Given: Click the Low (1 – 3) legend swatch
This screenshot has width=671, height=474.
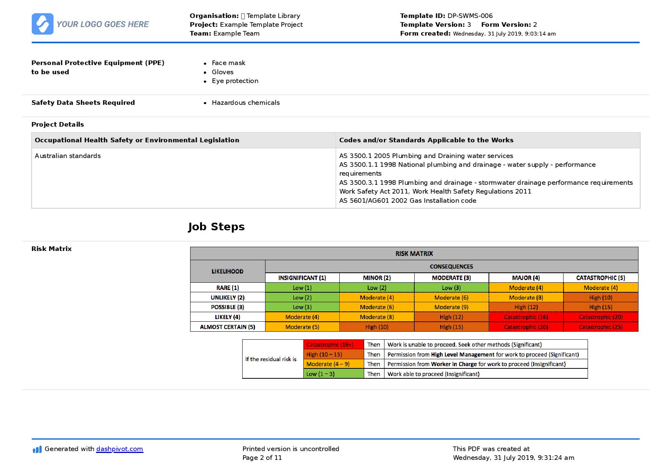Looking at the screenshot, I should 333,374.
